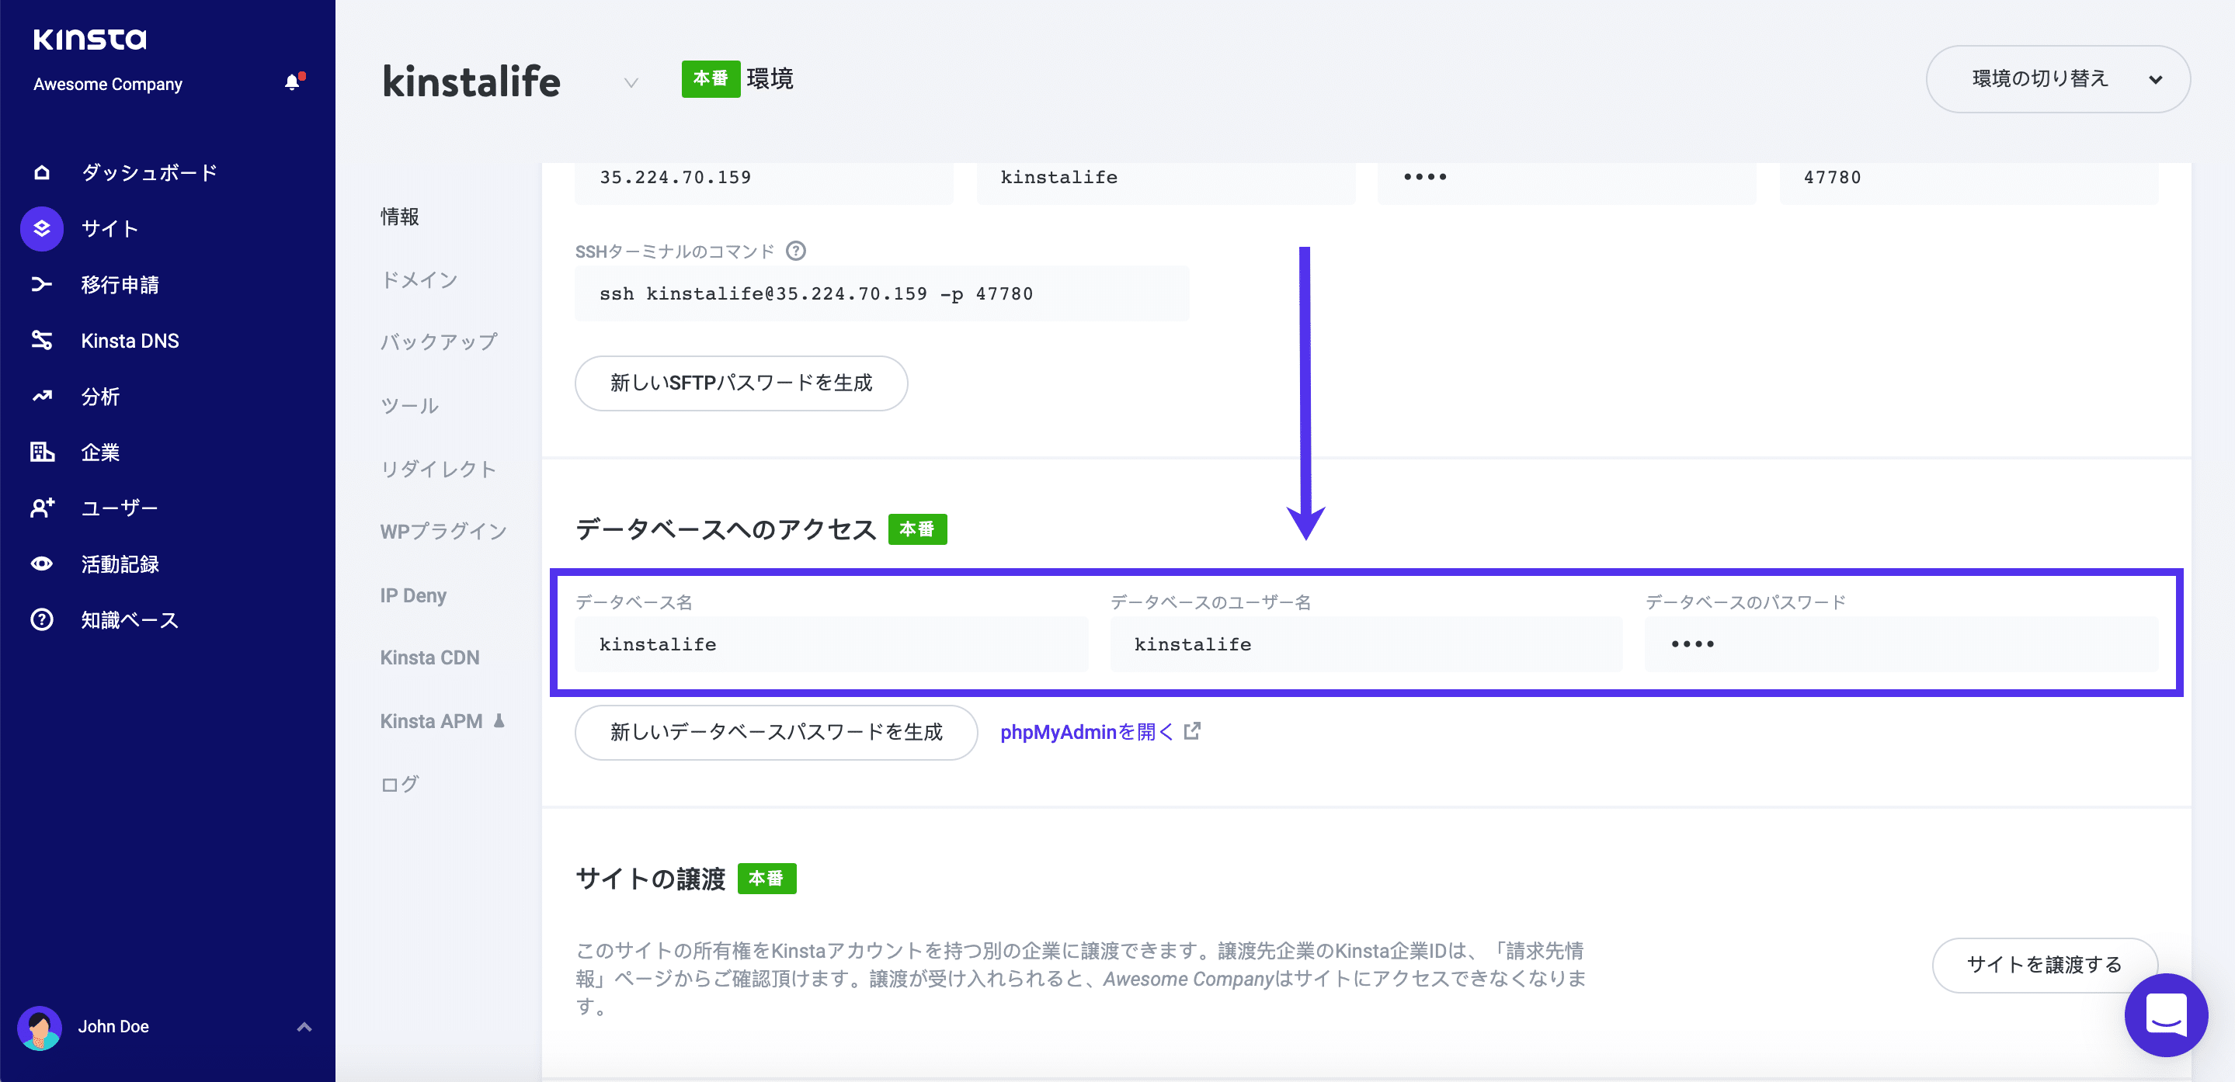Viewport: 2235px width, 1082px height.
Task: Click the サイト layers icon
Action: click(x=42, y=229)
